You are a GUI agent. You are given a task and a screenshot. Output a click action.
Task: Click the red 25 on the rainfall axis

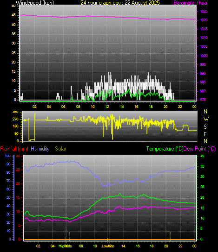point(18,170)
